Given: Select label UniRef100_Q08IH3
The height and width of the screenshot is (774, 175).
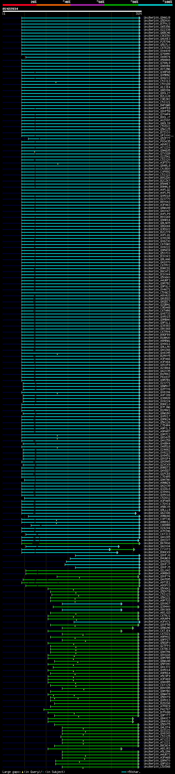Looking at the screenshot, I should (x=157, y=733).
